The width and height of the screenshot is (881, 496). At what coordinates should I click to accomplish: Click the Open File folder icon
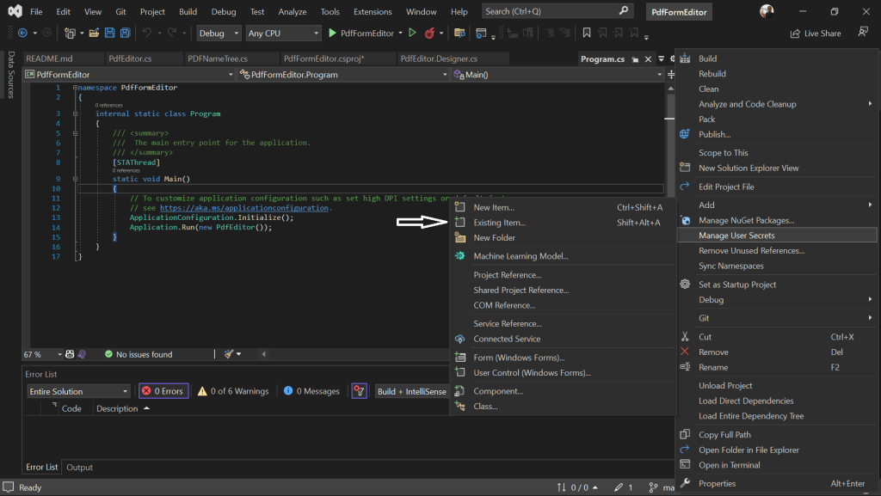tap(94, 34)
